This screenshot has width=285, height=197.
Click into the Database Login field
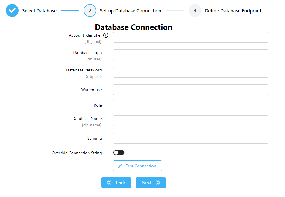coord(190,55)
